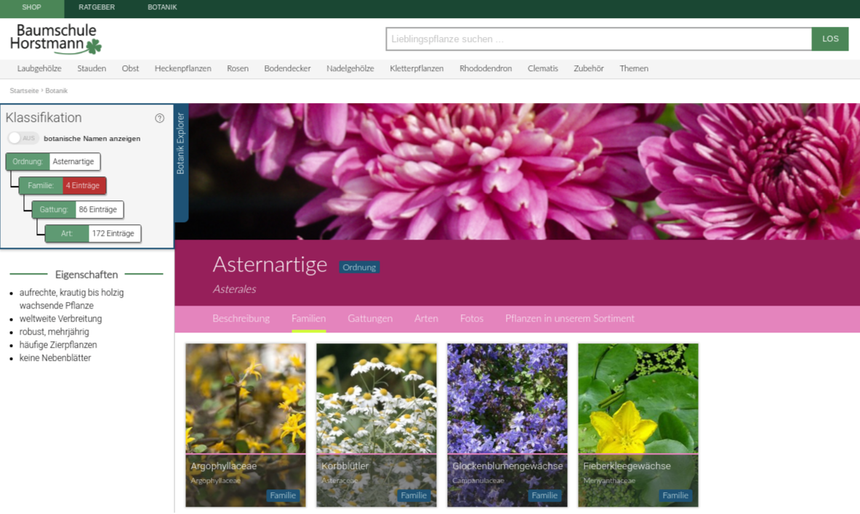Open the Korbblütler family card
The height and width of the screenshot is (514, 860).
377,425
